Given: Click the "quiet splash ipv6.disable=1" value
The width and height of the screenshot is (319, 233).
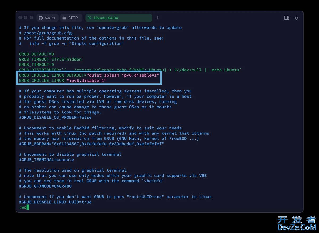Looking at the screenshot, I should click(123, 75).
